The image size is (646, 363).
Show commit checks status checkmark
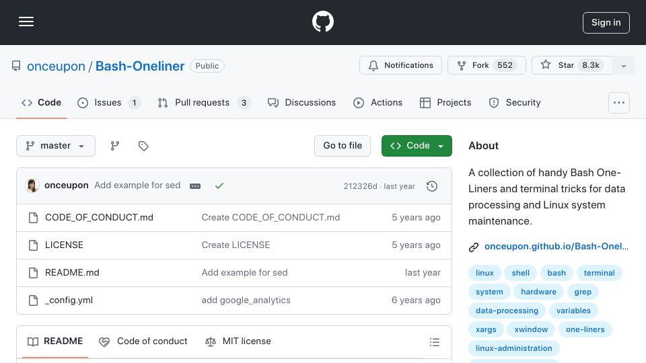[219, 186]
